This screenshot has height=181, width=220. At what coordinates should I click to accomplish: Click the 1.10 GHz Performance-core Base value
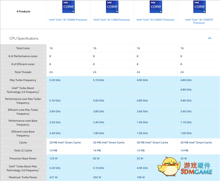186,122
